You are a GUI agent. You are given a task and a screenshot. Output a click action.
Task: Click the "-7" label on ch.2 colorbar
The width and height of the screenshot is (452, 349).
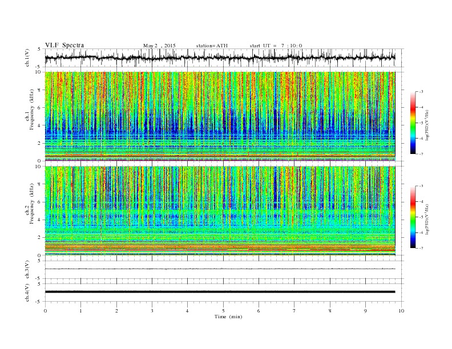(421, 248)
